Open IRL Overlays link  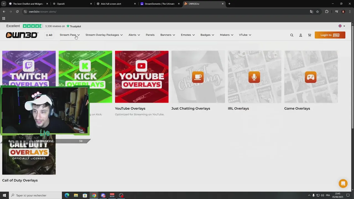click(x=238, y=108)
